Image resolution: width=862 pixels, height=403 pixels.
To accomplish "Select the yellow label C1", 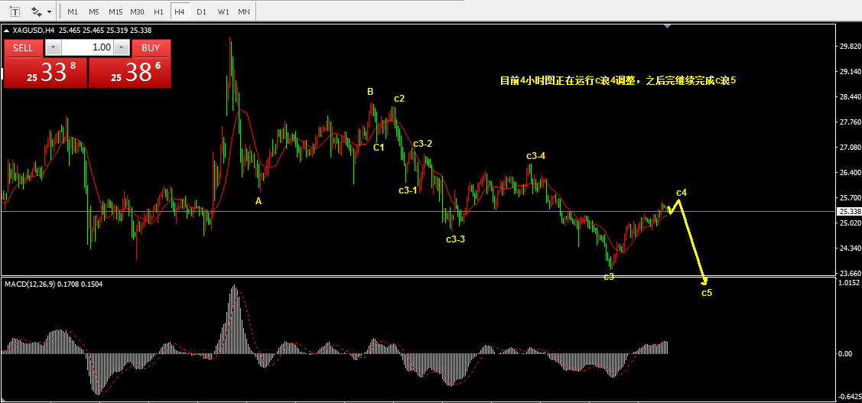I will (379, 148).
